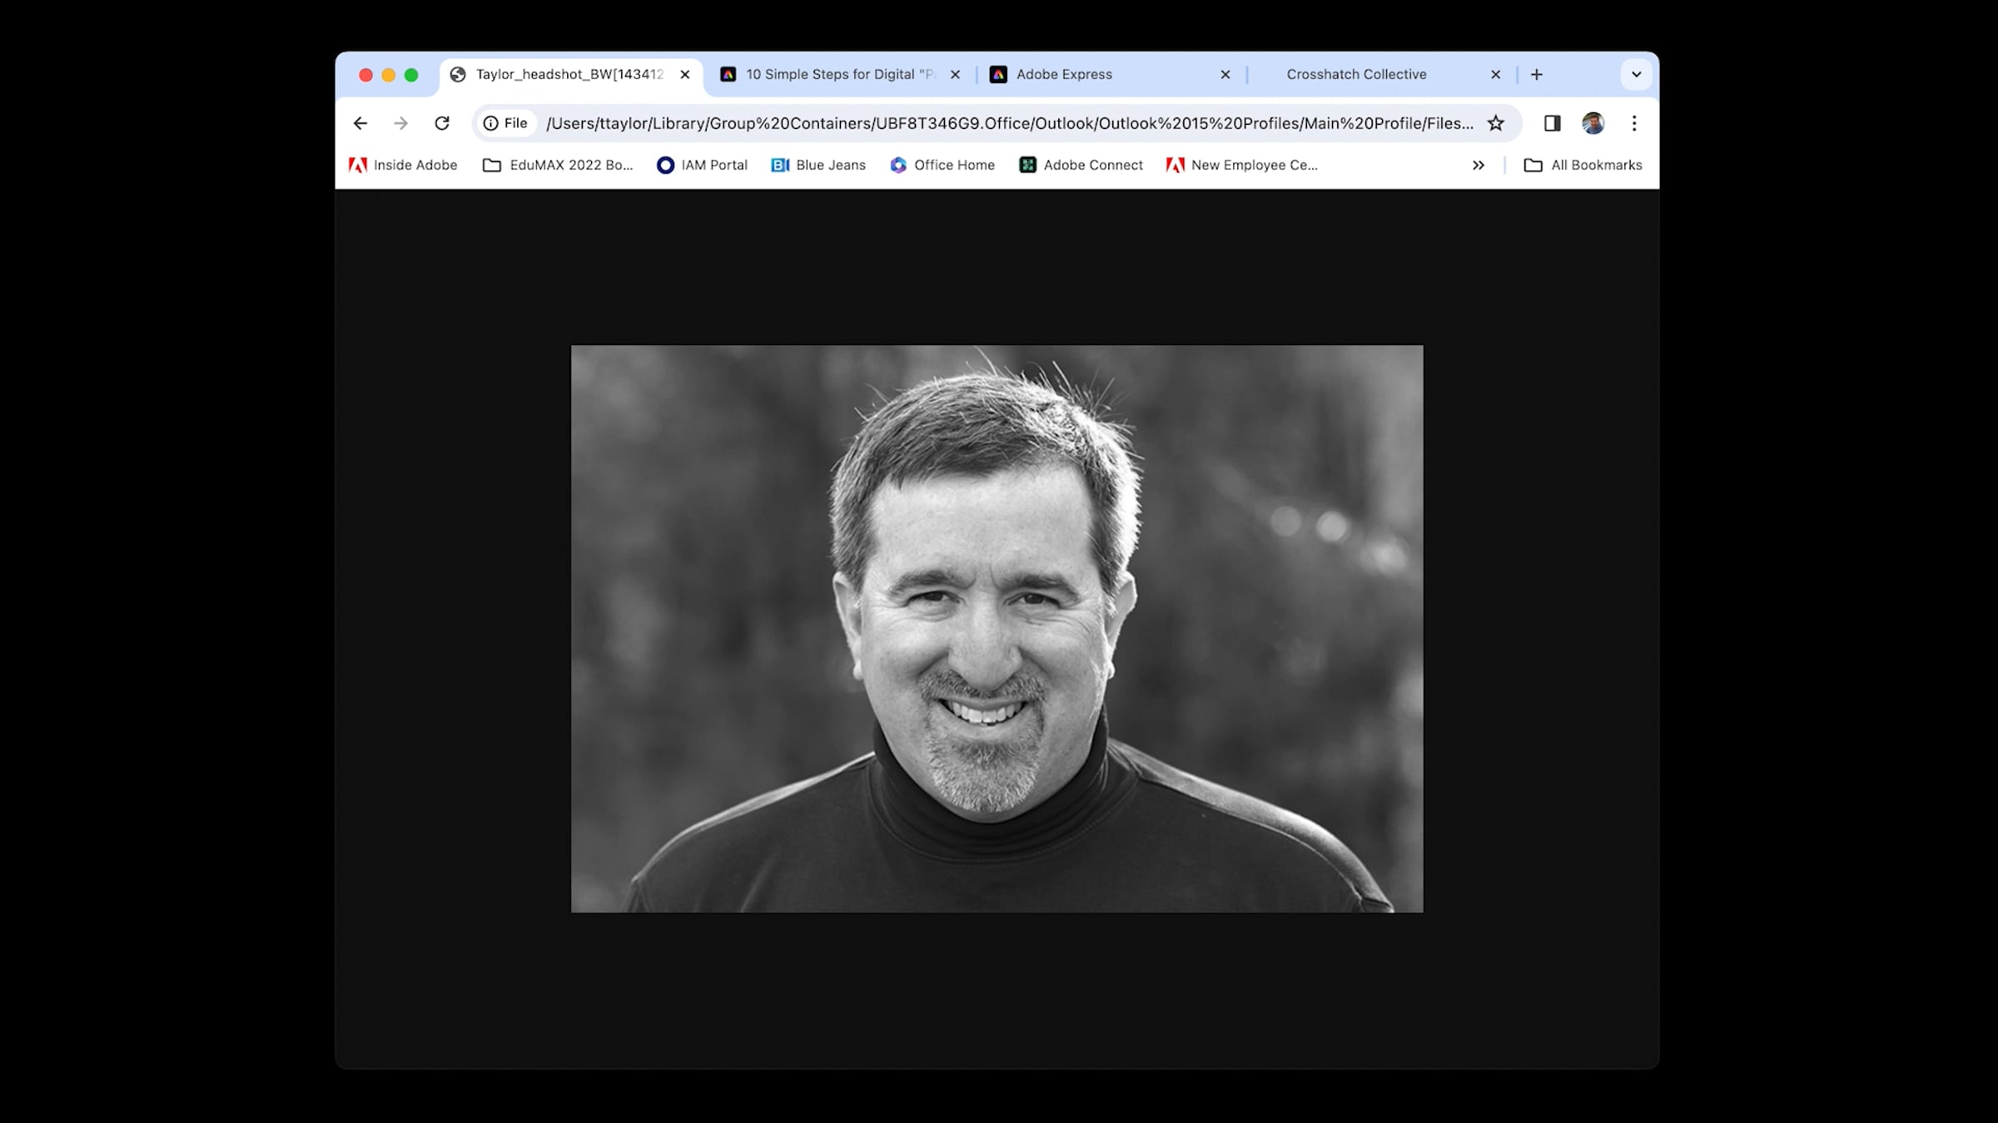1998x1123 pixels.
Task: Open the IAM Portal bookmark
Action: pyautogui.click(x=702, y=165)
